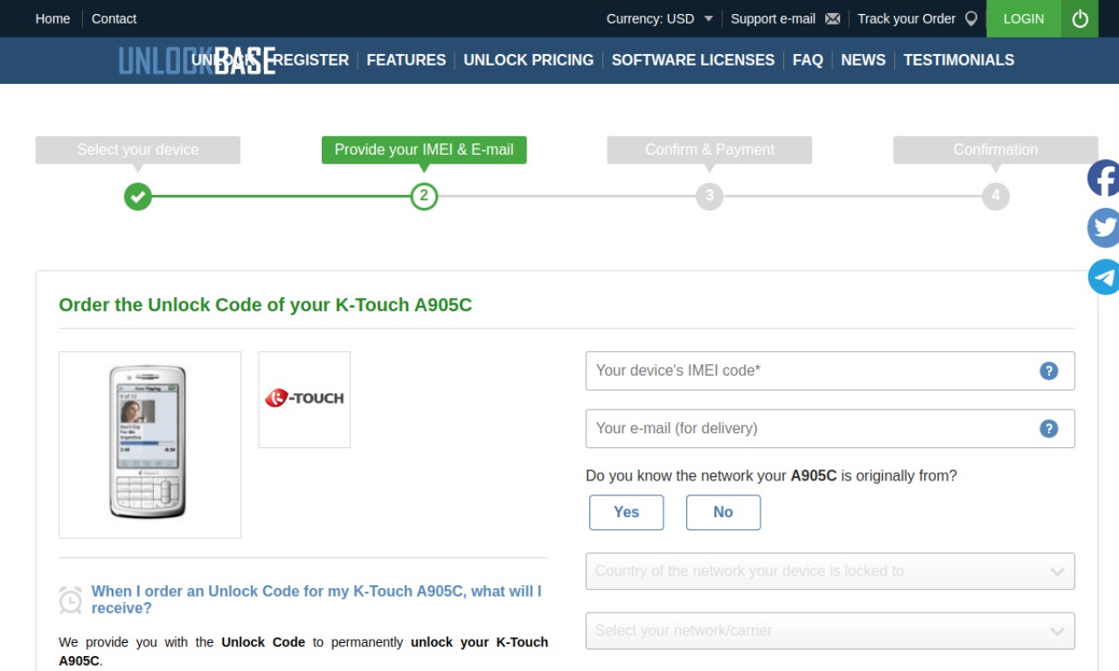
Task: Open the FAQ menu item
Action: pyautogui.click(x=808, y=60)
